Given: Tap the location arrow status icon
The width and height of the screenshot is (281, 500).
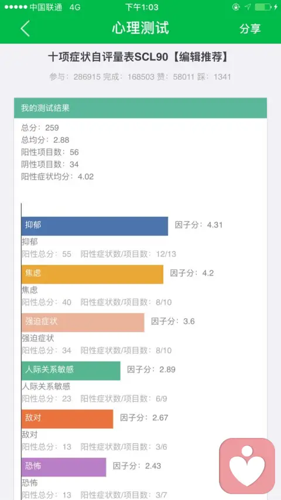Looking at the screenshot, I should click(248, 7).
